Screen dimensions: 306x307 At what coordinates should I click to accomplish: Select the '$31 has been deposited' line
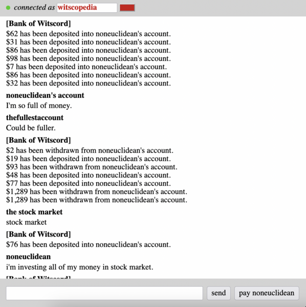[x=89, y=42]
